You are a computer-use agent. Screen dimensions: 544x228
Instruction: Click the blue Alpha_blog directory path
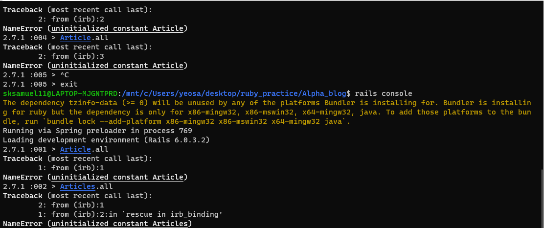coord(234,93)
